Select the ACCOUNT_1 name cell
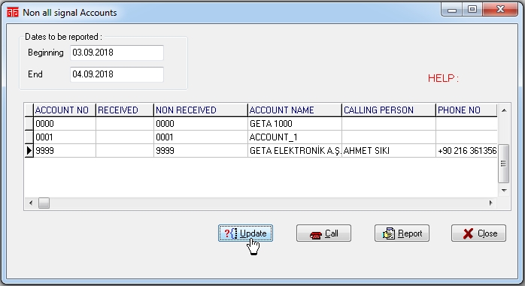The width and height of the screenshot is (525, 286). tap(295, 137)
